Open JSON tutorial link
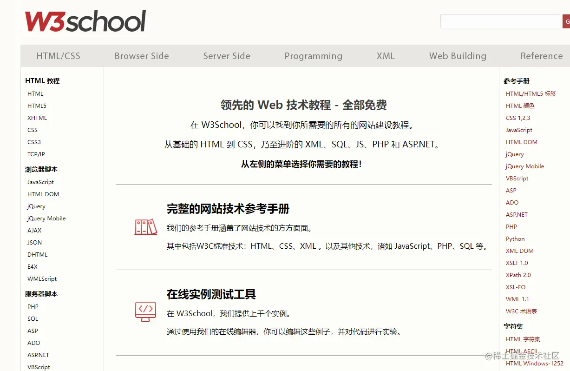Screen dimensions: 570x371 35,242
